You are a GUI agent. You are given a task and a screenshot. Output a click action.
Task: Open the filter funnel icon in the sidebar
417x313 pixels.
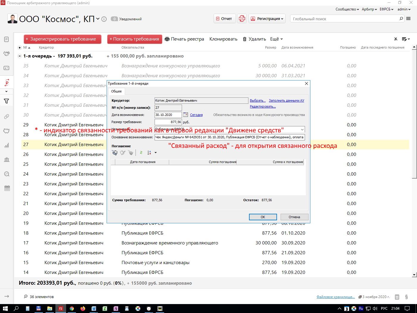[7, 101]
